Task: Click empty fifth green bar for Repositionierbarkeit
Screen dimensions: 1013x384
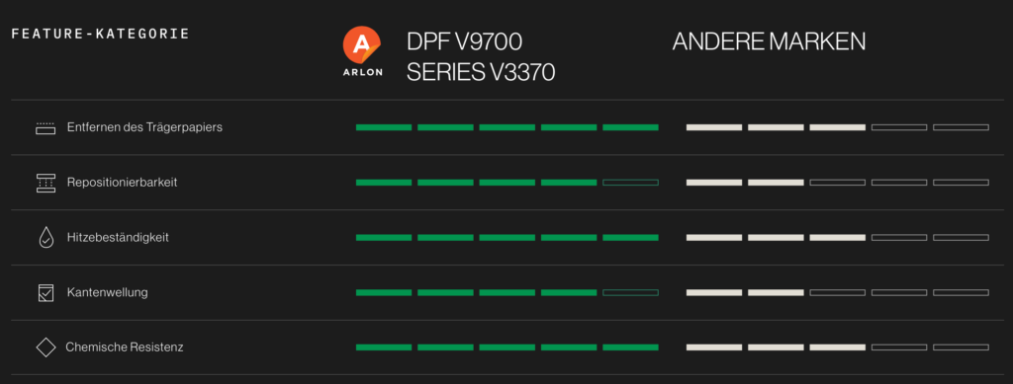Action: (x=630, y=183)
